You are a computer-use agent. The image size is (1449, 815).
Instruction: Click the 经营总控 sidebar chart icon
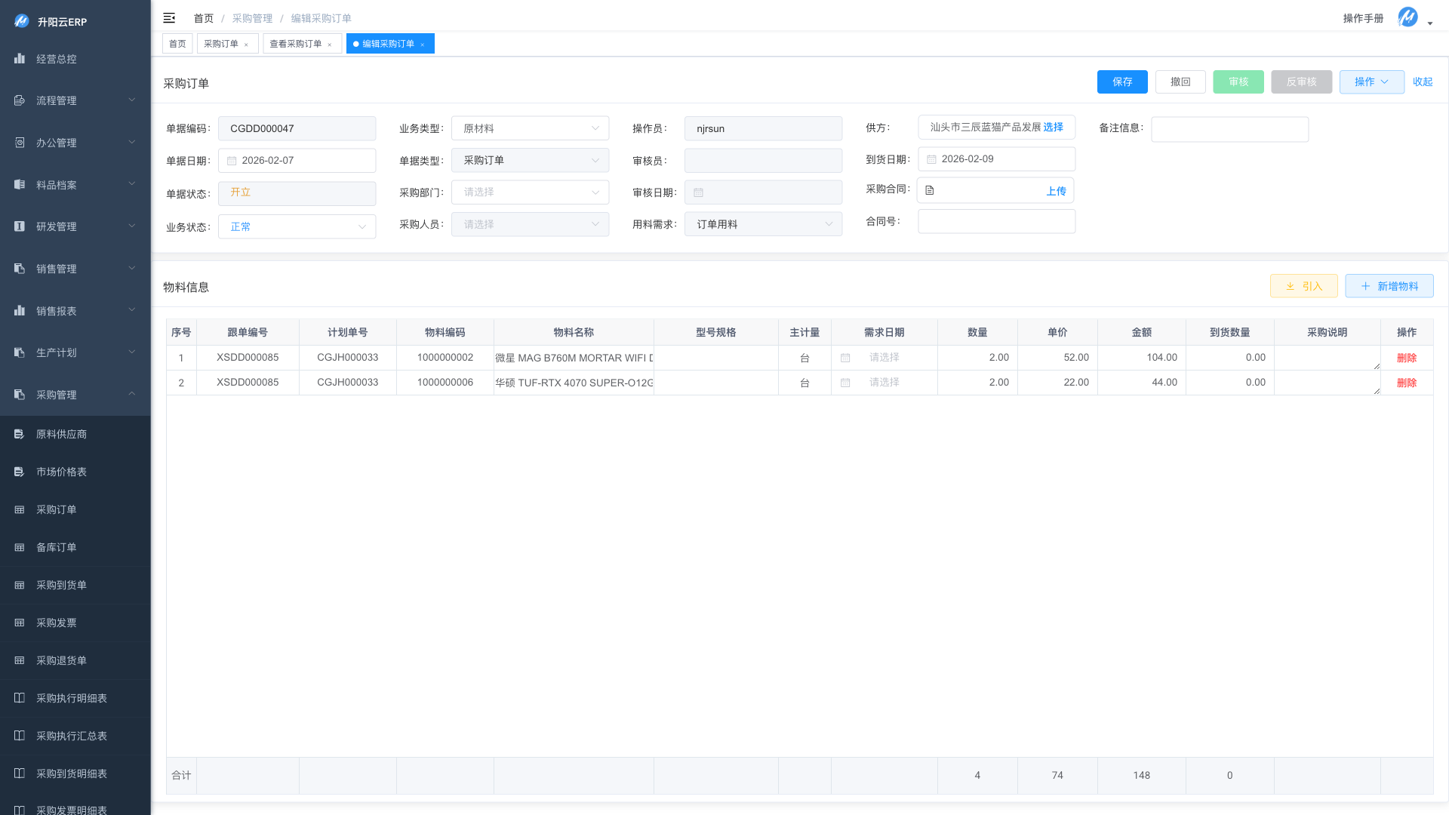[x=20, y=59]
